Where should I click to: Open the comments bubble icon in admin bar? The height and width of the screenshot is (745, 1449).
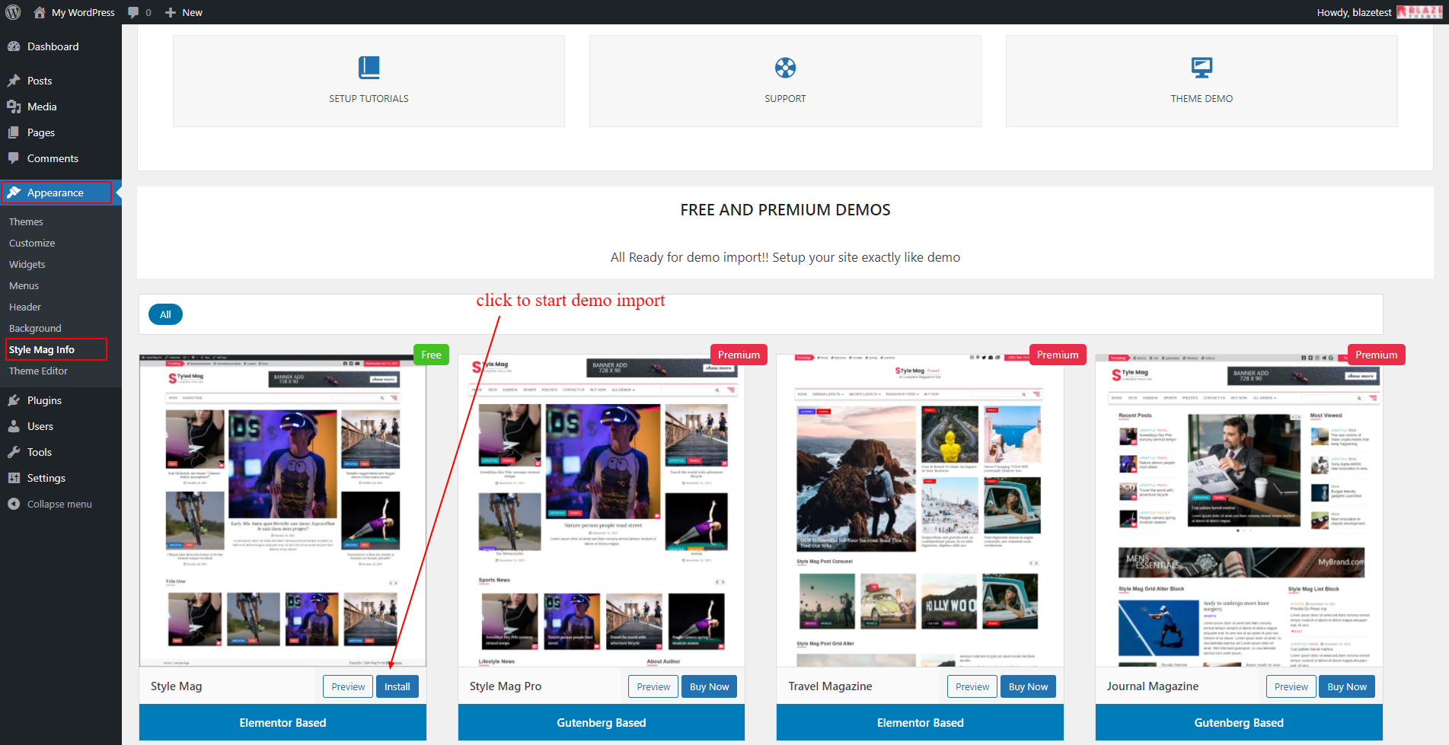pyautogui.click(x=134, y=12)
